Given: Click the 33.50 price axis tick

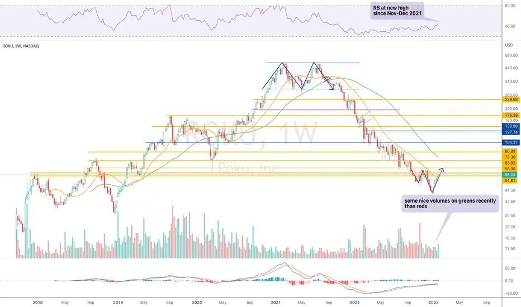Looking at the screenshot, I should 510,202.
